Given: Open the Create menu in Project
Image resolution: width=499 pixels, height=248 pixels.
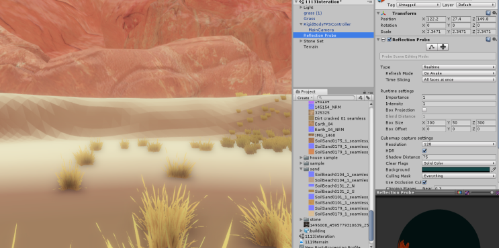Looking at the screenshot, I should pos(305,97).
